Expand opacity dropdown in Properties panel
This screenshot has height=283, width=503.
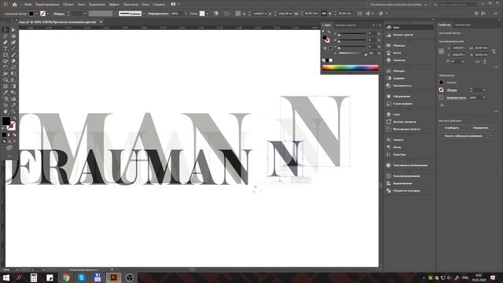[x=484, y=97]
